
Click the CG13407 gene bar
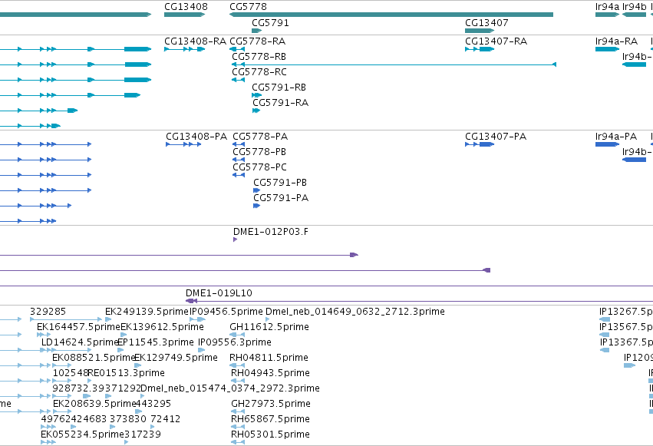(x=480, y=31)
